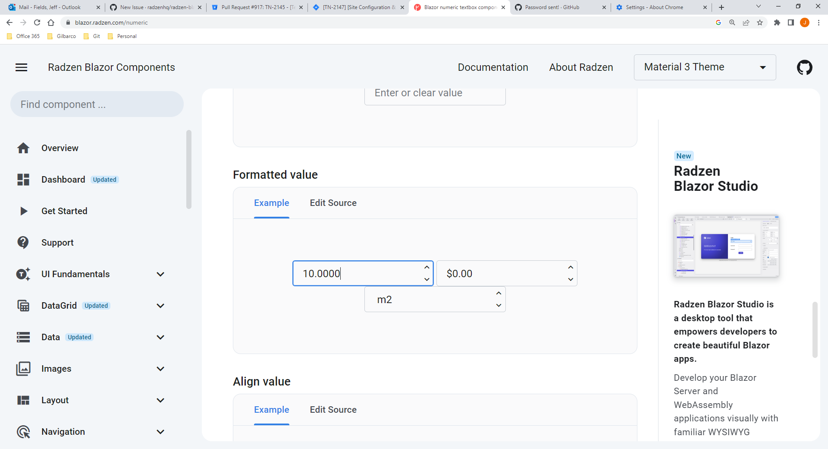Screen dimensions: 828x449
Task: Increase the $0.00 currency value
Action: [571, 267]
